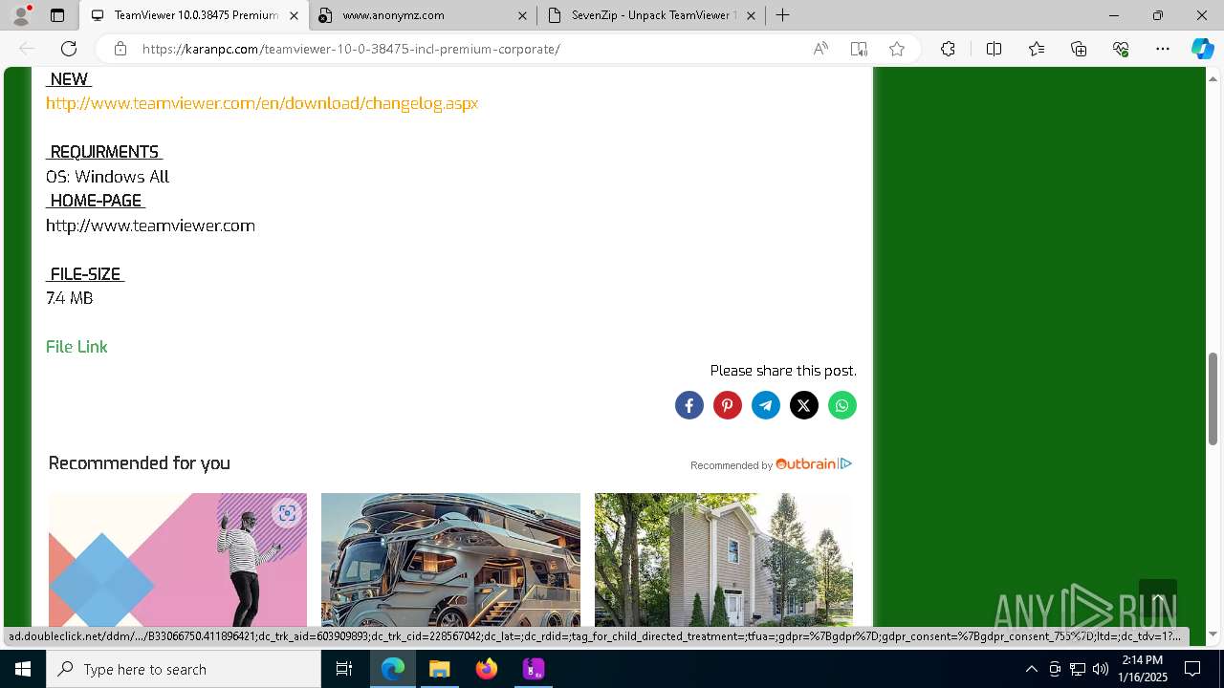The width and height of the screenshot is (1224, 688).
Task: Add this page to favorites star
Action: coord(897,49)
